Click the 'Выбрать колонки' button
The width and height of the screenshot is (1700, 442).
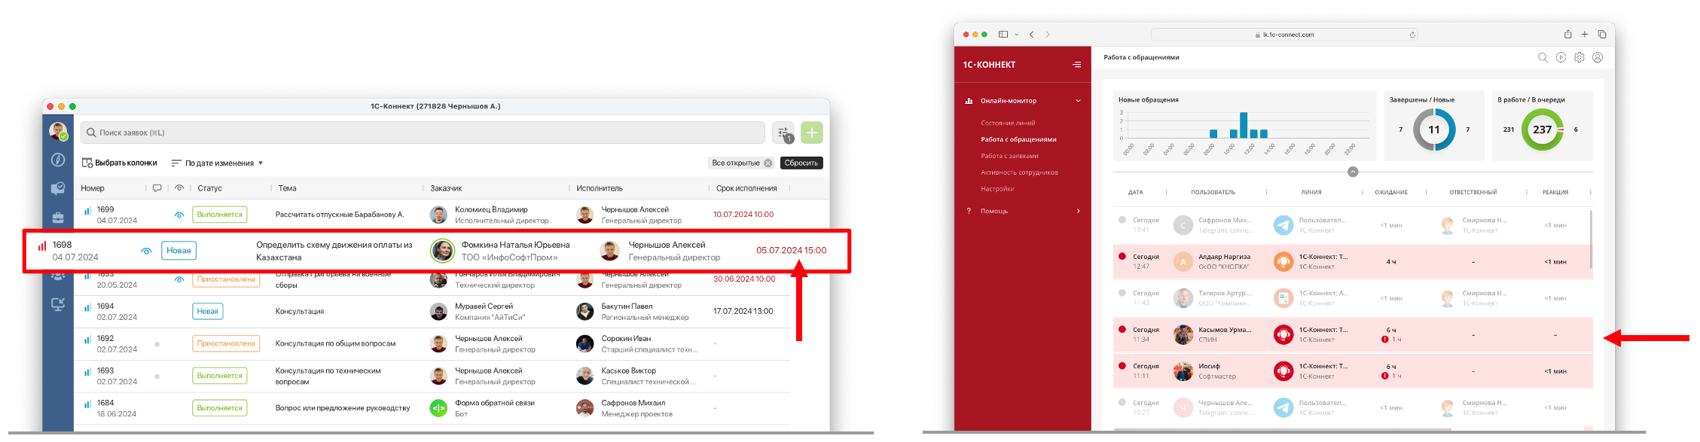tap(120, 163)
